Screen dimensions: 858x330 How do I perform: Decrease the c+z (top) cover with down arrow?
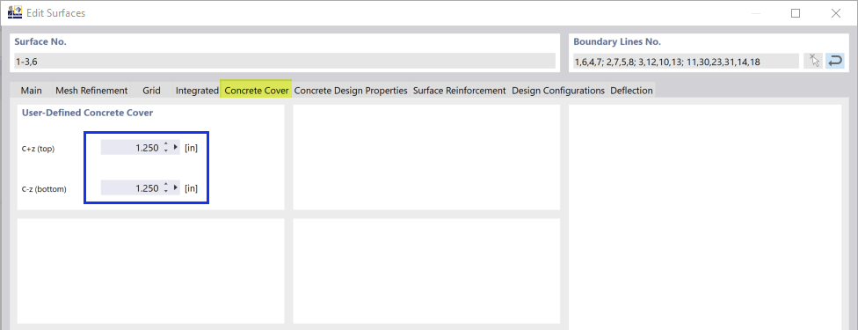coord(166,150)
